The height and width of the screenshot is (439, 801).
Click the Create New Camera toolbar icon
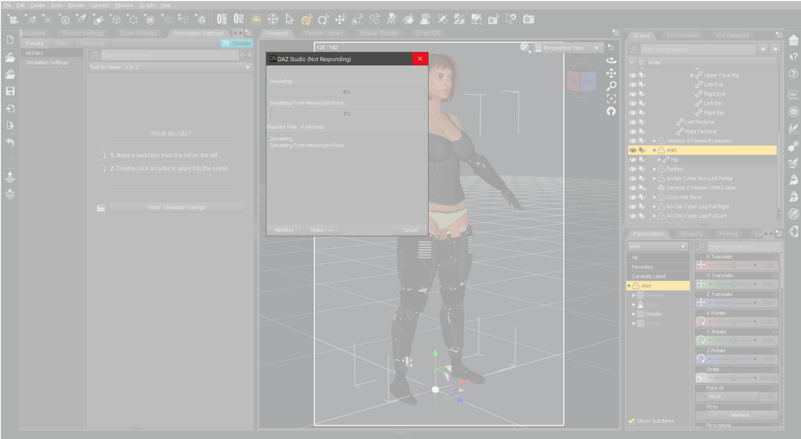tap(13, 19)
